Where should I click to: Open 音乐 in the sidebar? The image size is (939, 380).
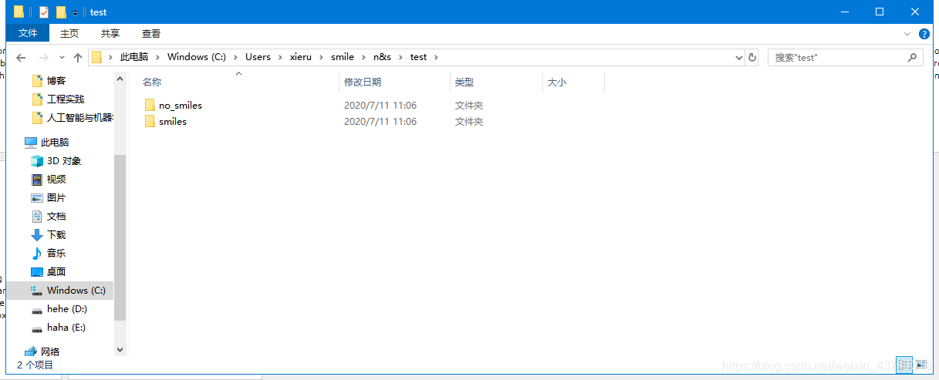(x=56, y=253)
